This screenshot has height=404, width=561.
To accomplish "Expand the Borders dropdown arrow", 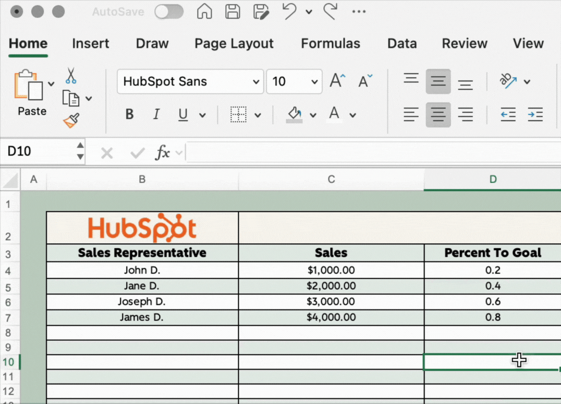I will (258, 115).
